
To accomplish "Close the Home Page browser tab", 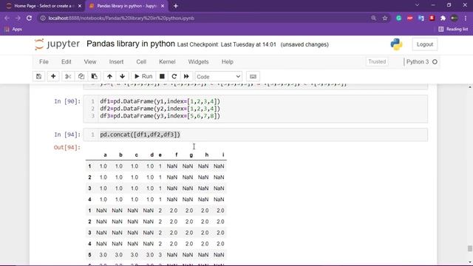I will point(80,6).
